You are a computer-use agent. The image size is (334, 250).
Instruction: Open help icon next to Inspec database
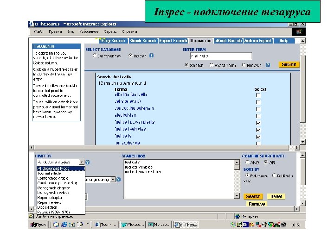click(151, 56)
